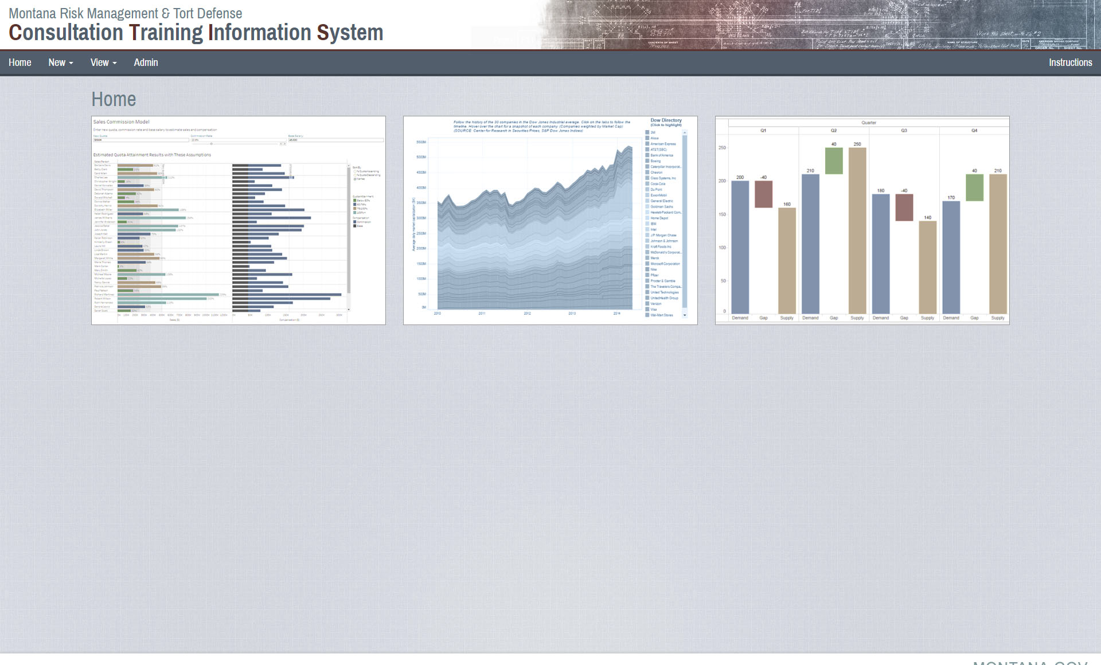The image size is (1101, 665).
Task: Click the View dropdown arrow icon
Action: (x=111, y=63)
